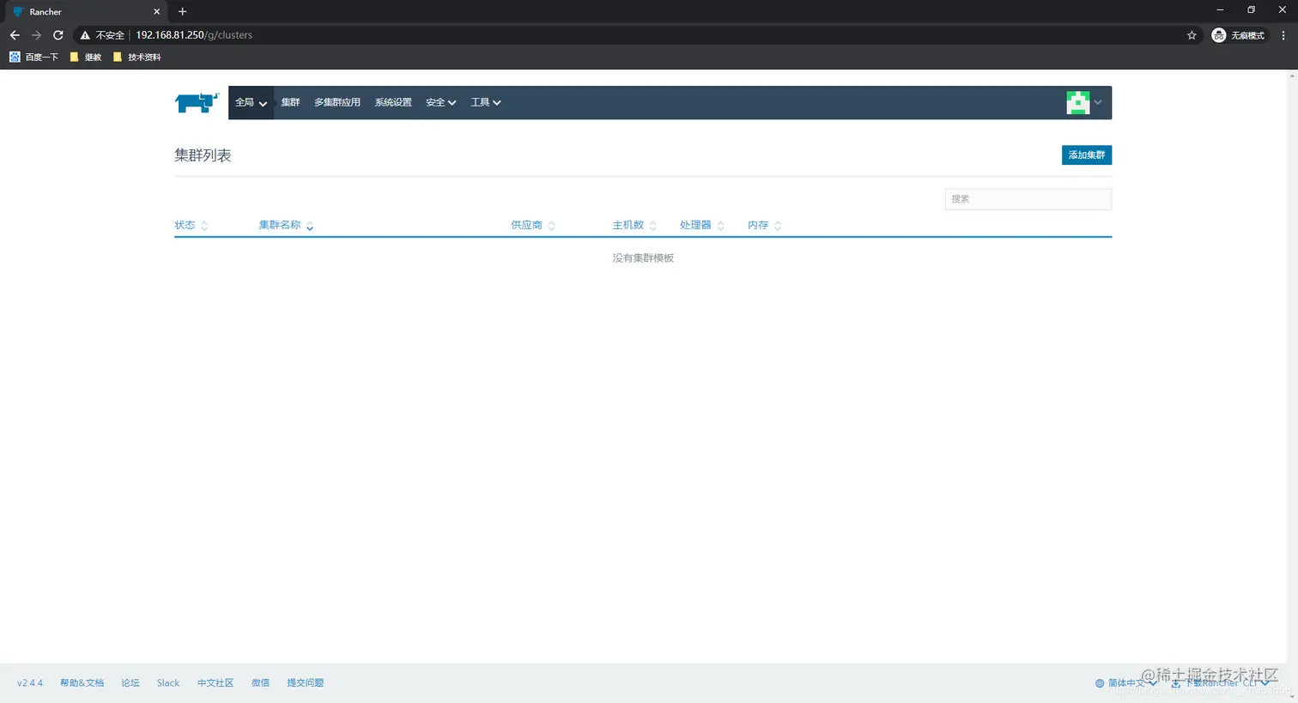The image size is (1298, 703).
Task: Open the user avatar menu
Action: (x=1084, y=102)
